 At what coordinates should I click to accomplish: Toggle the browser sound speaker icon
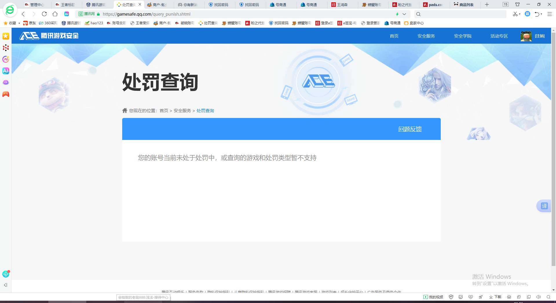pyautogui.click(x=539, y=297)
